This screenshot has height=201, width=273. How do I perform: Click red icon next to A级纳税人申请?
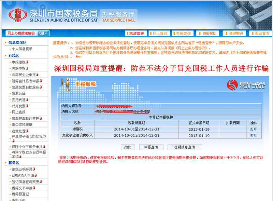coord(36,175)
